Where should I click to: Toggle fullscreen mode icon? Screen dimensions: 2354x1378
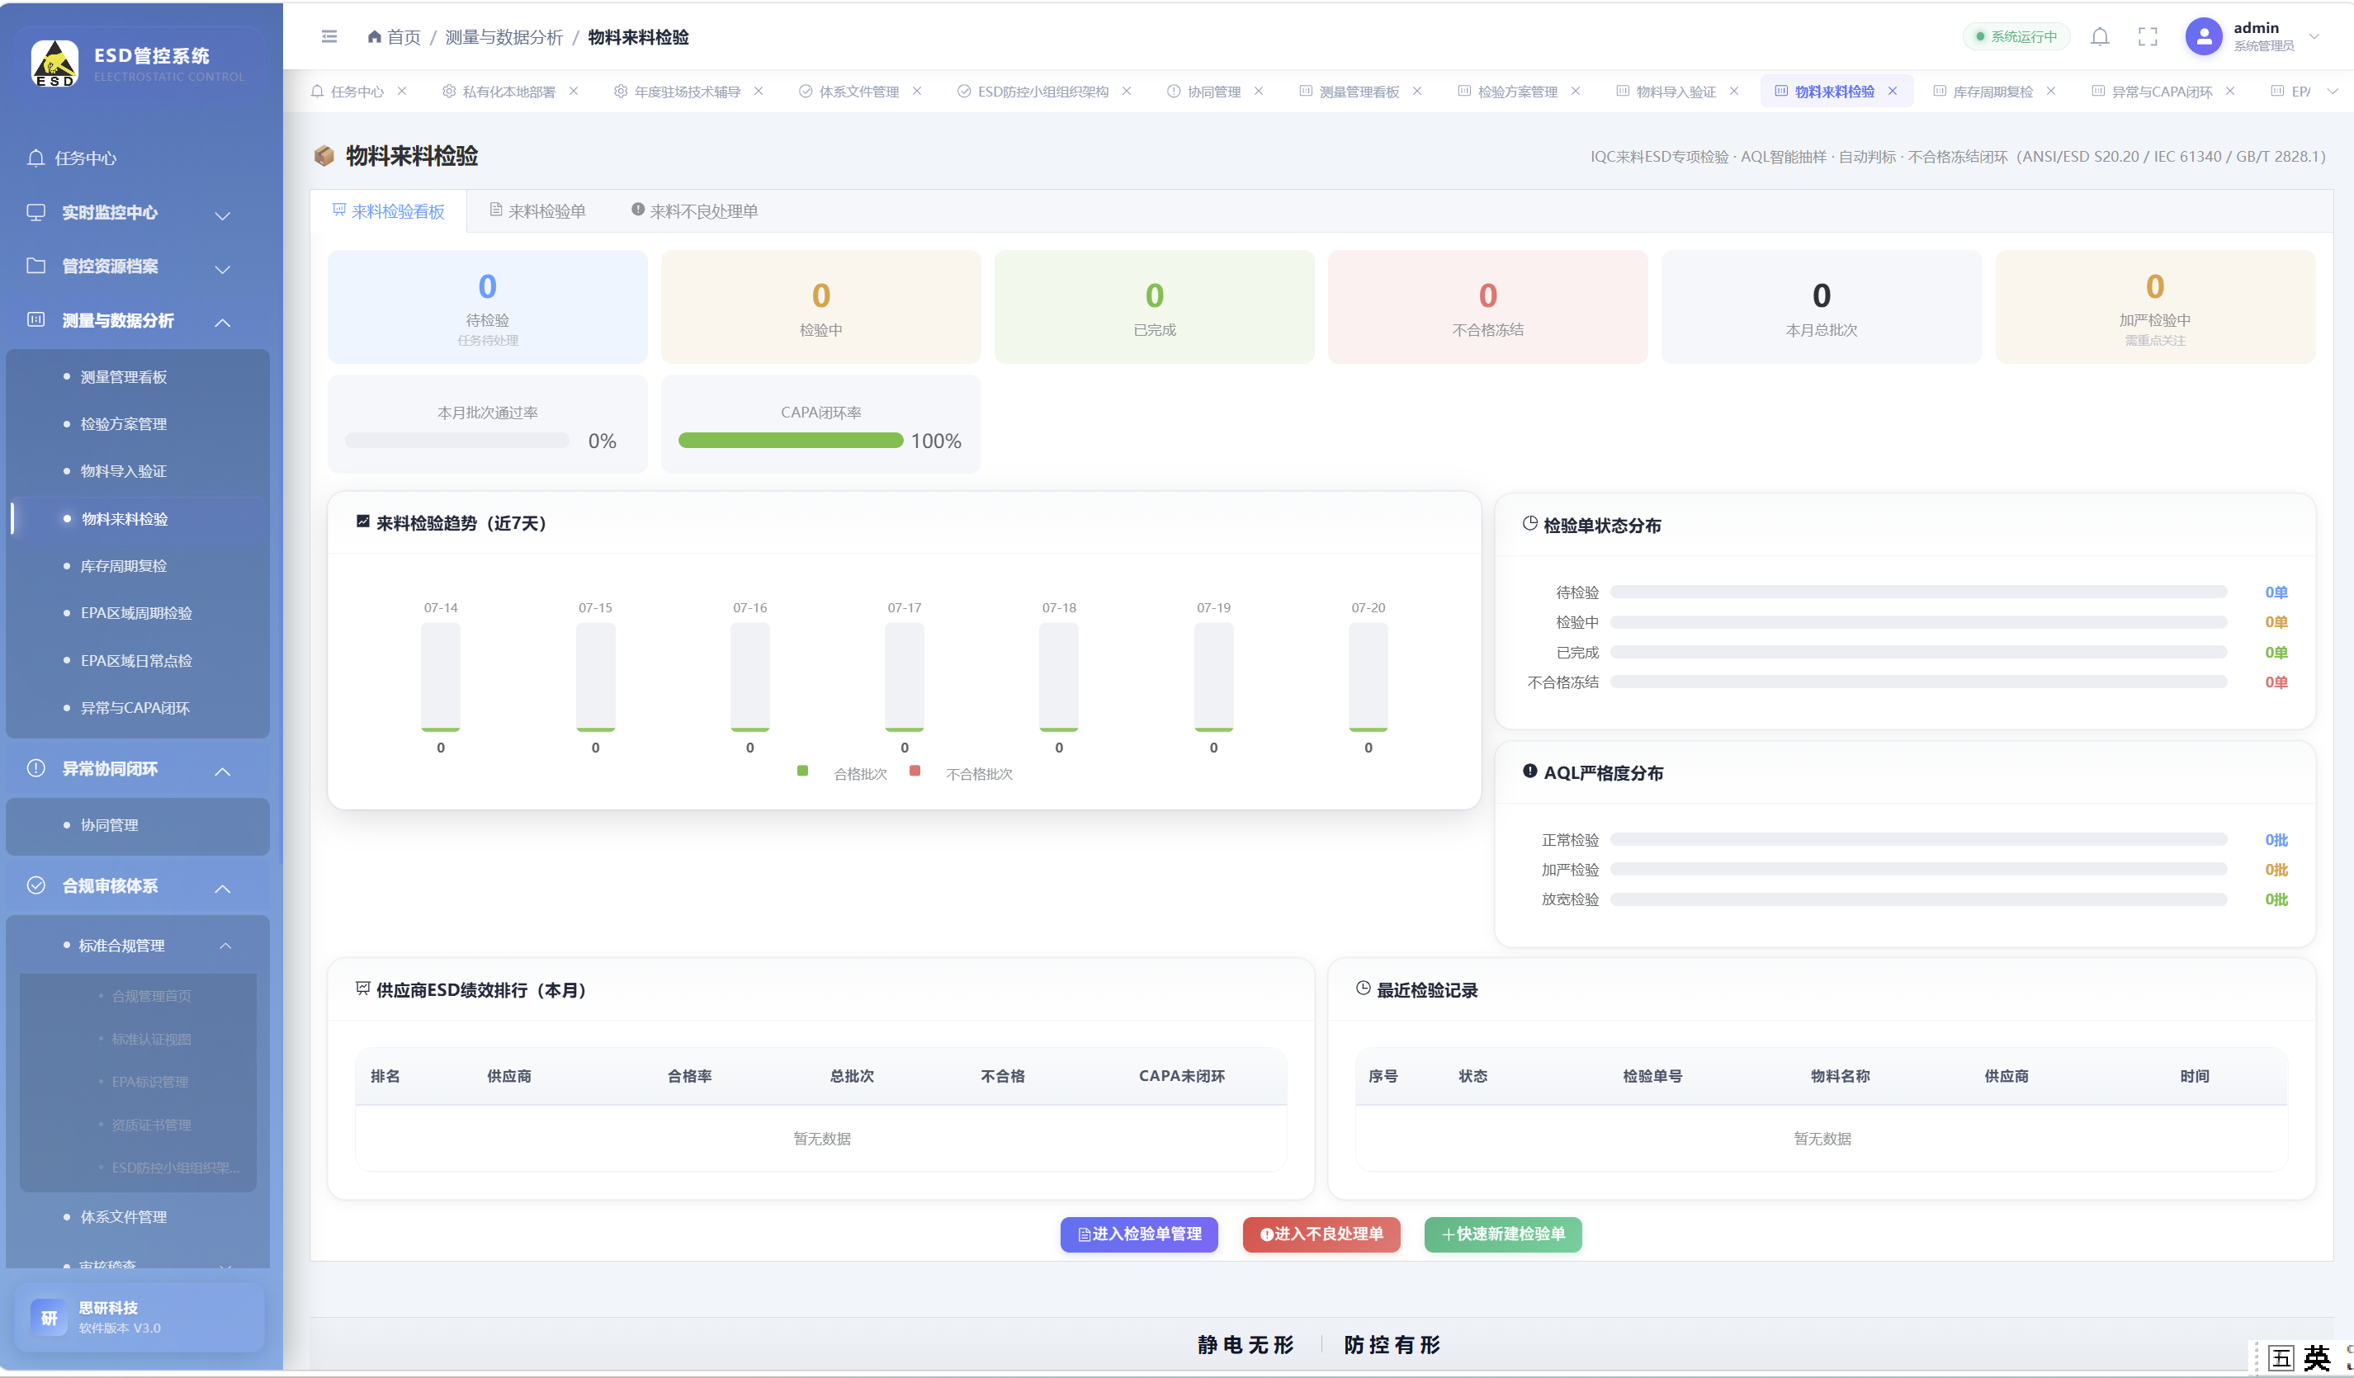coord(2148,37)
